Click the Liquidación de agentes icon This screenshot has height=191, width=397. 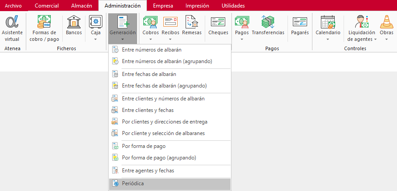click(361, 22)
